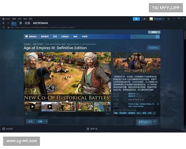Go back with the left arrow
Screen dimensions: 186x149
(x=3, y=23)
